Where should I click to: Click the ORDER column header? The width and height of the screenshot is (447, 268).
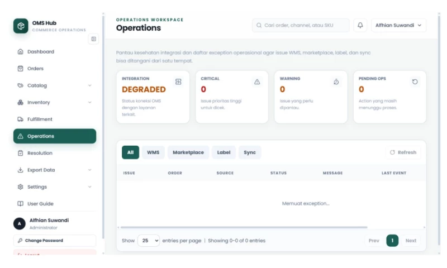(x=175, y=173)
